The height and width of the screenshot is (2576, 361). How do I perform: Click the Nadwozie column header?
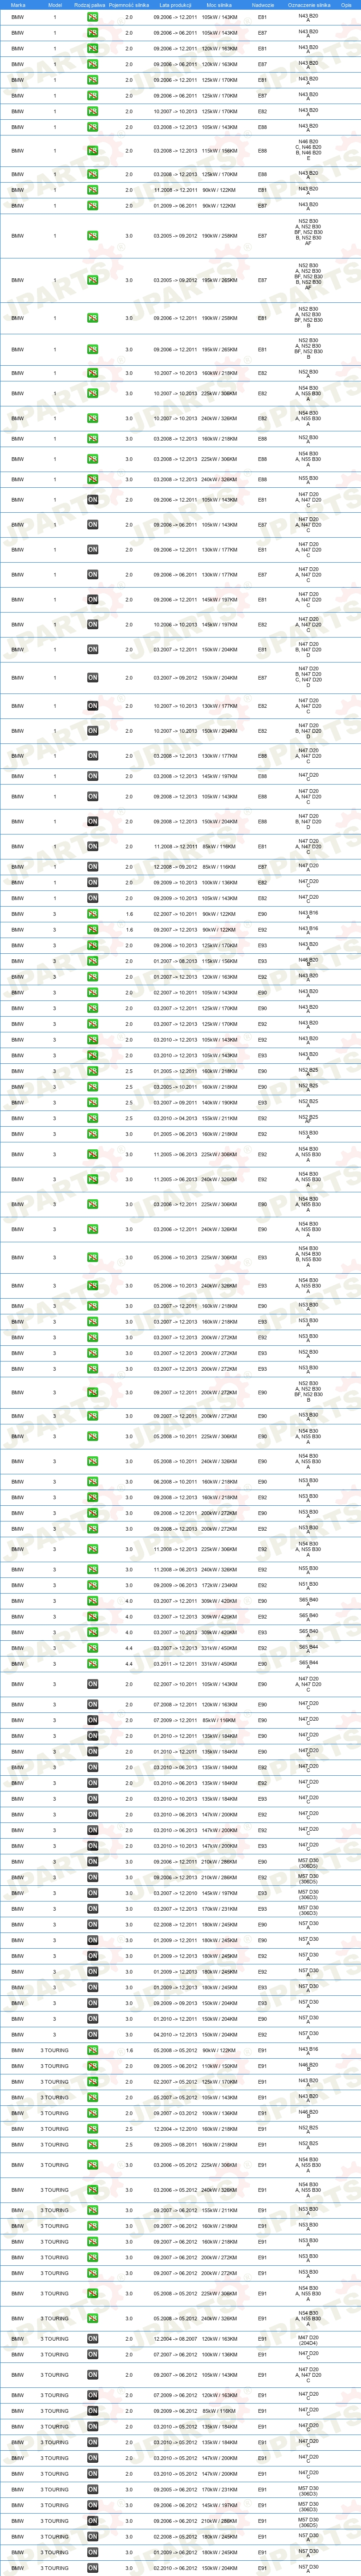pos(262,4)
